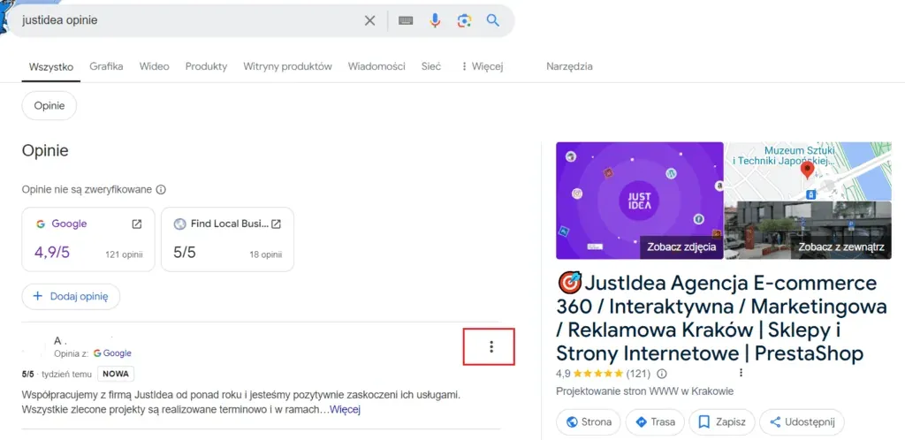
Task: Open the map thumbnail near Muzeum Sztuki
Action: [808, 171]
